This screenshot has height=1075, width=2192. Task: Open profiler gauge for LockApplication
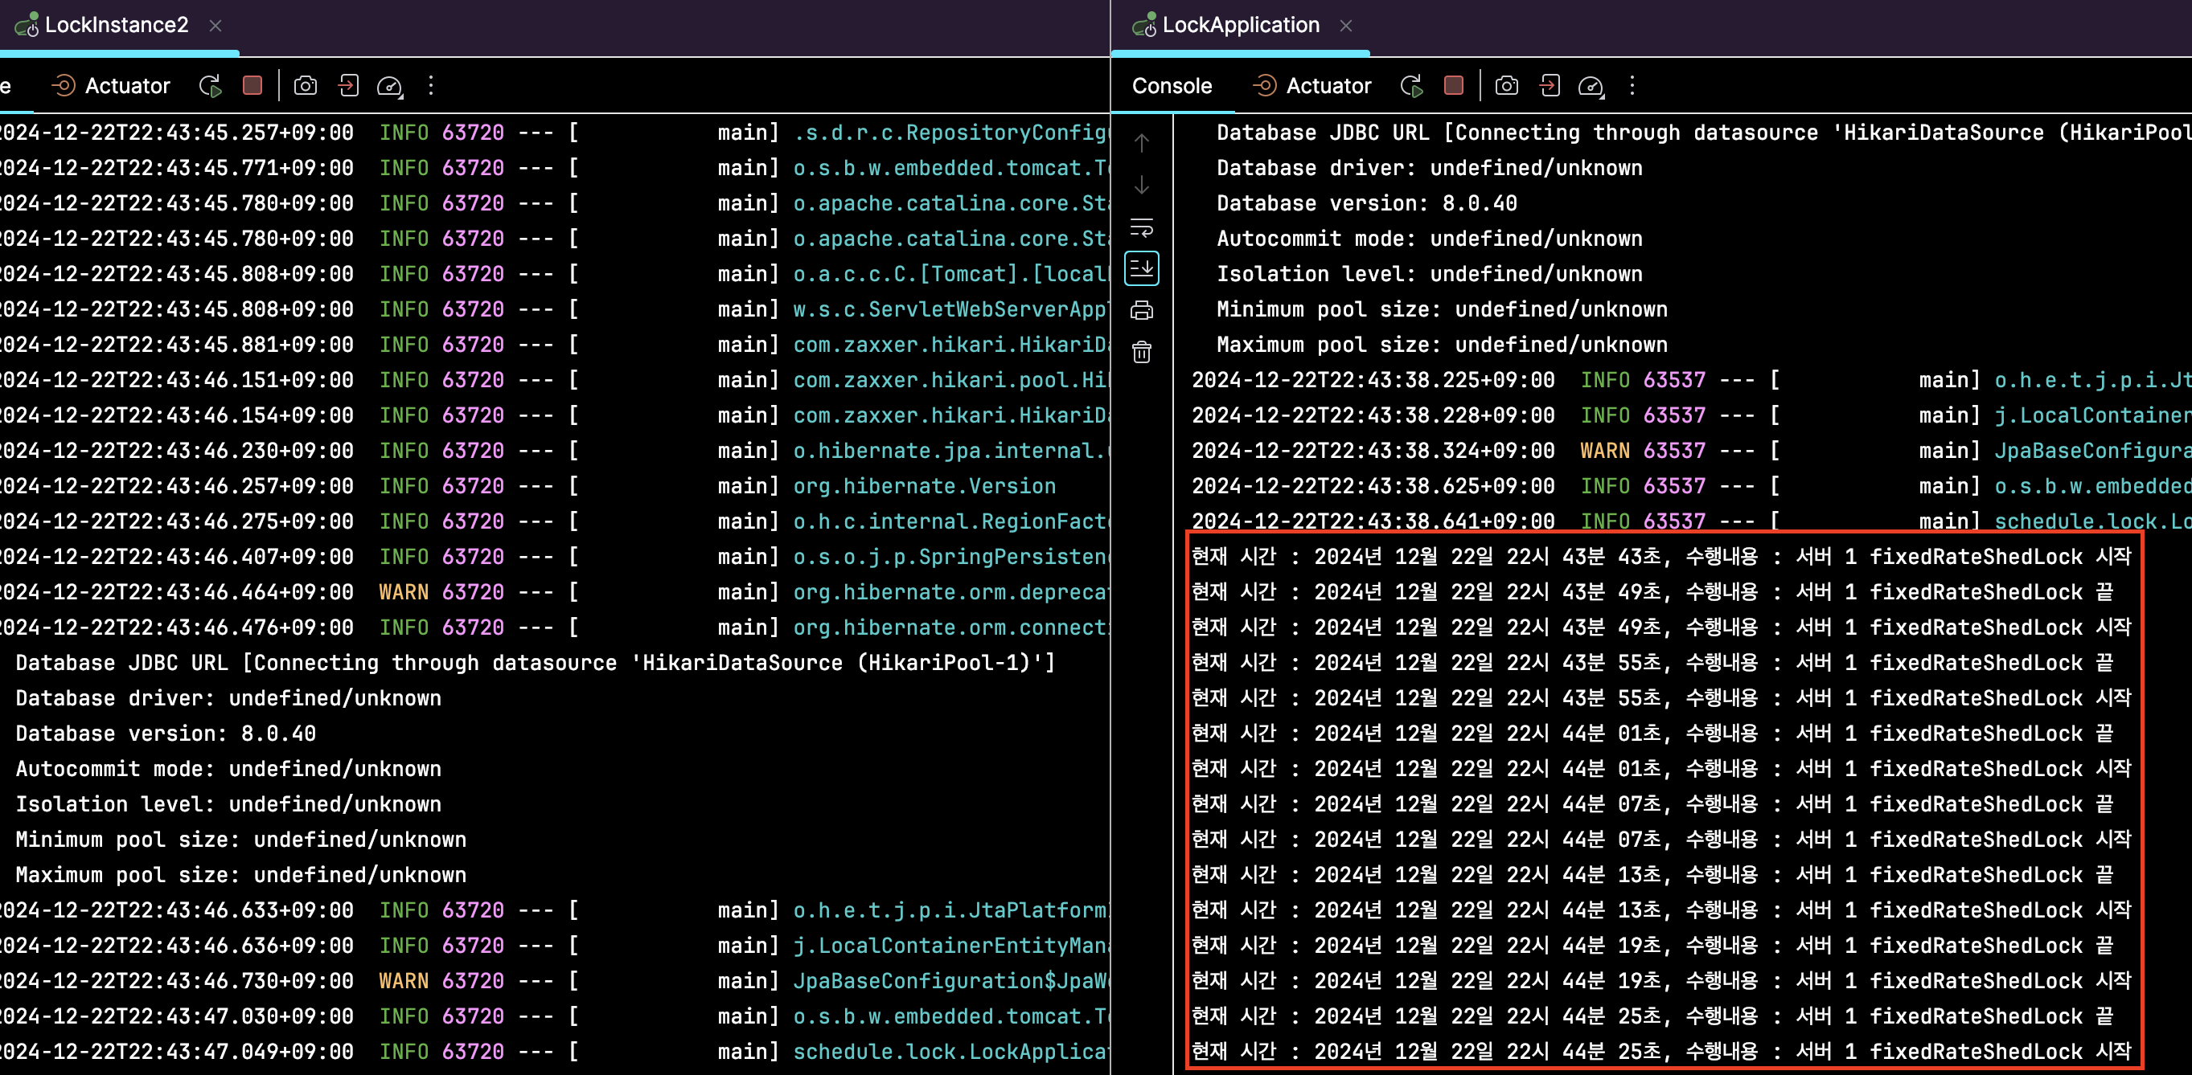1591,86
